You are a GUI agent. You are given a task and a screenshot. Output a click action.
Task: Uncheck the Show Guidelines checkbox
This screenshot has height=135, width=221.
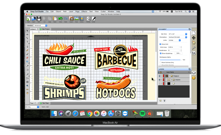coord(161,53)
